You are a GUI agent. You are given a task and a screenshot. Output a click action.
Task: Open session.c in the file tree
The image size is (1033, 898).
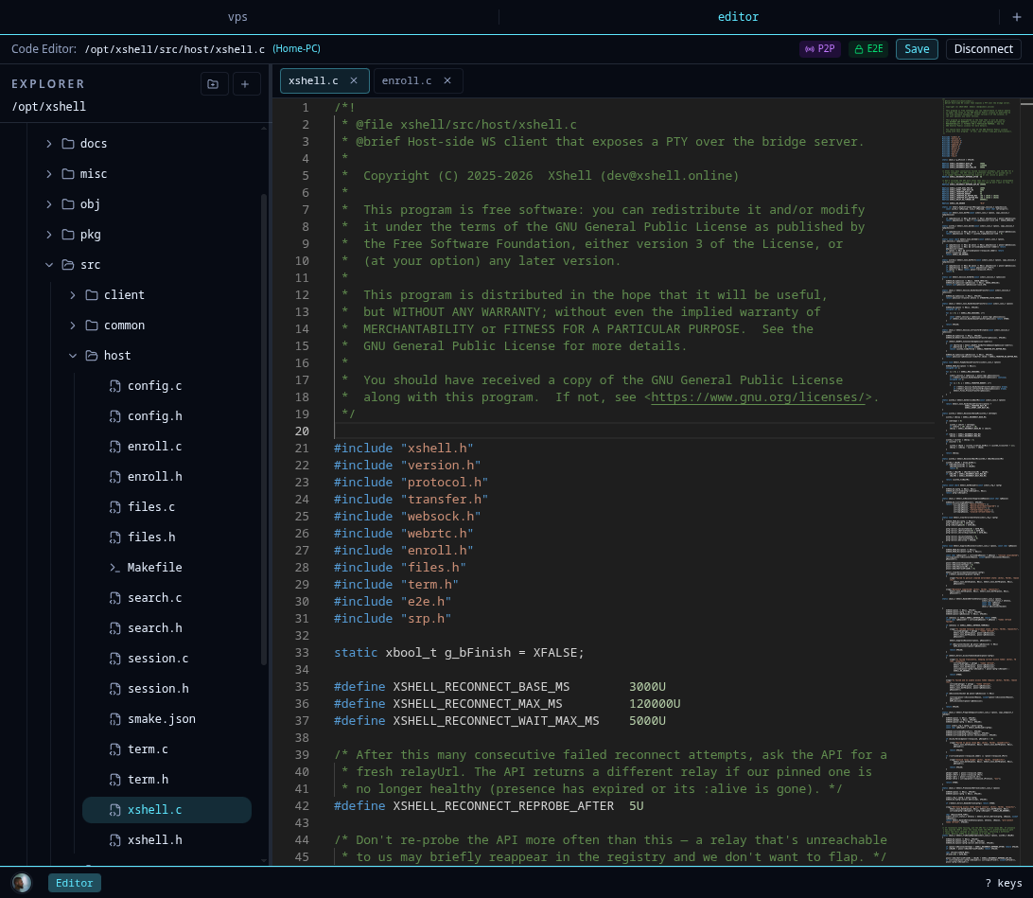[x=157, y=659]
